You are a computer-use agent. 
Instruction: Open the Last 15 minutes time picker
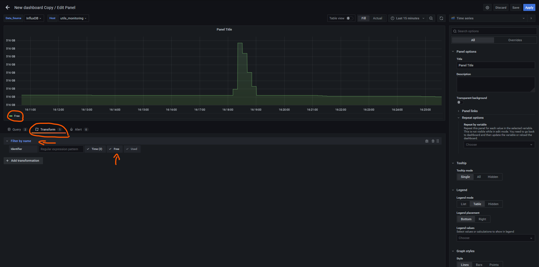coord(407,18)
